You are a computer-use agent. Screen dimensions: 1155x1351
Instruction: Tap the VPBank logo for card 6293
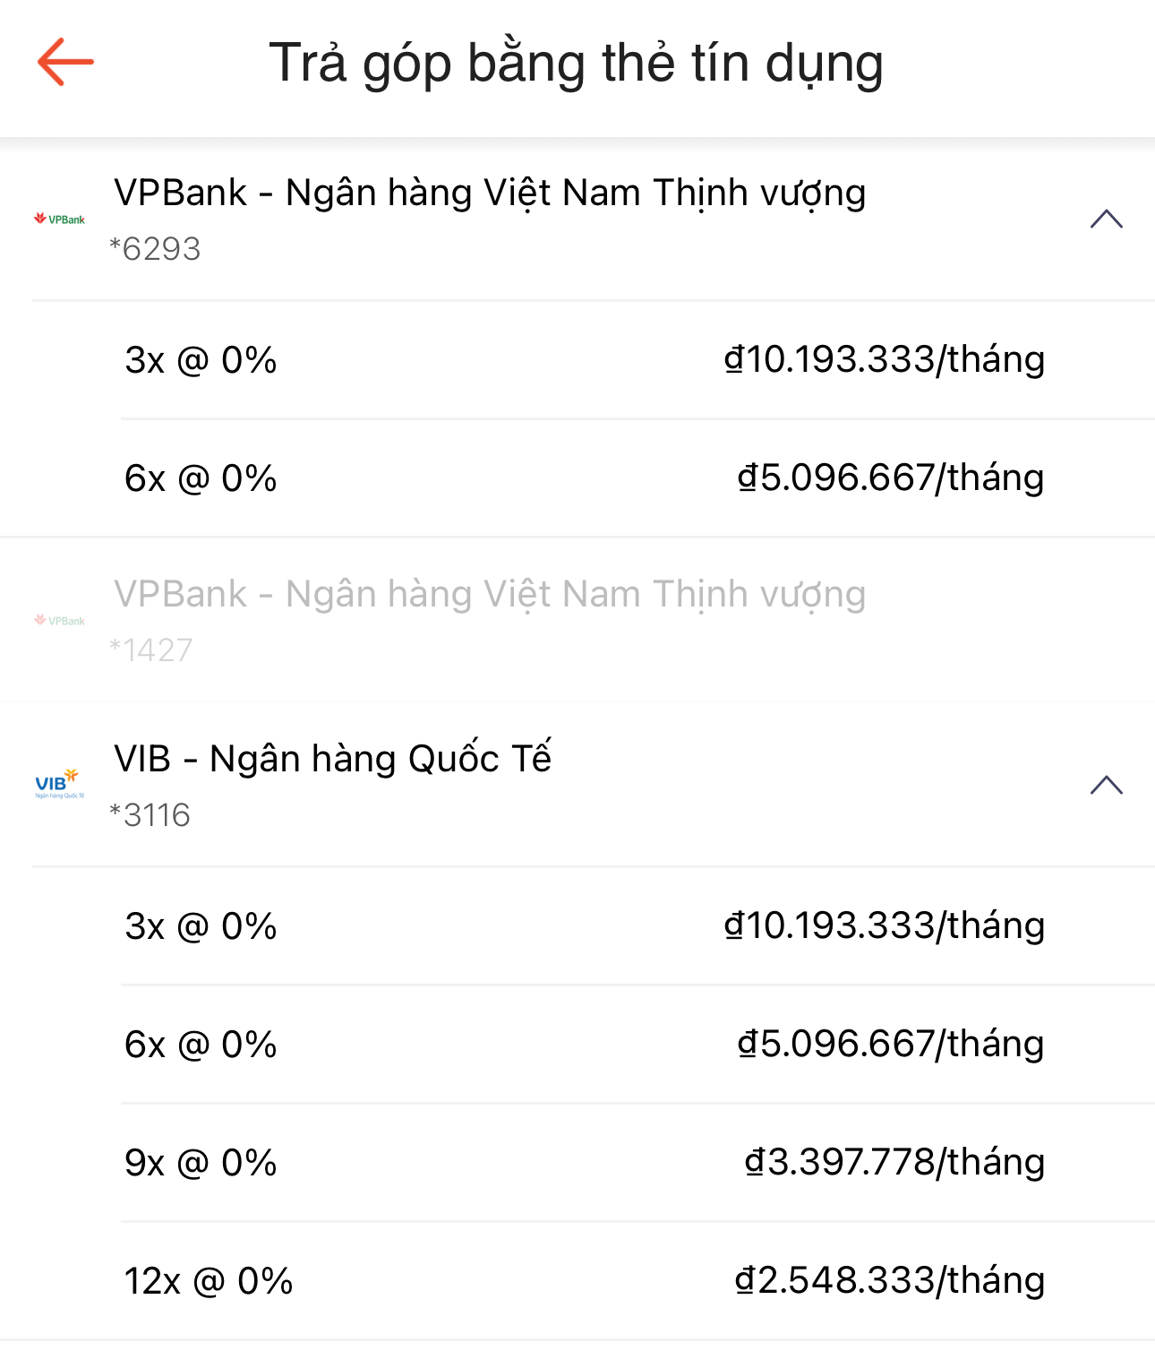point(59,219)
